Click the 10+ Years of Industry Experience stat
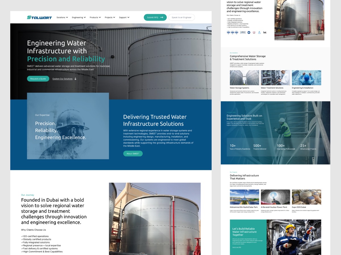 coord(240,147)
